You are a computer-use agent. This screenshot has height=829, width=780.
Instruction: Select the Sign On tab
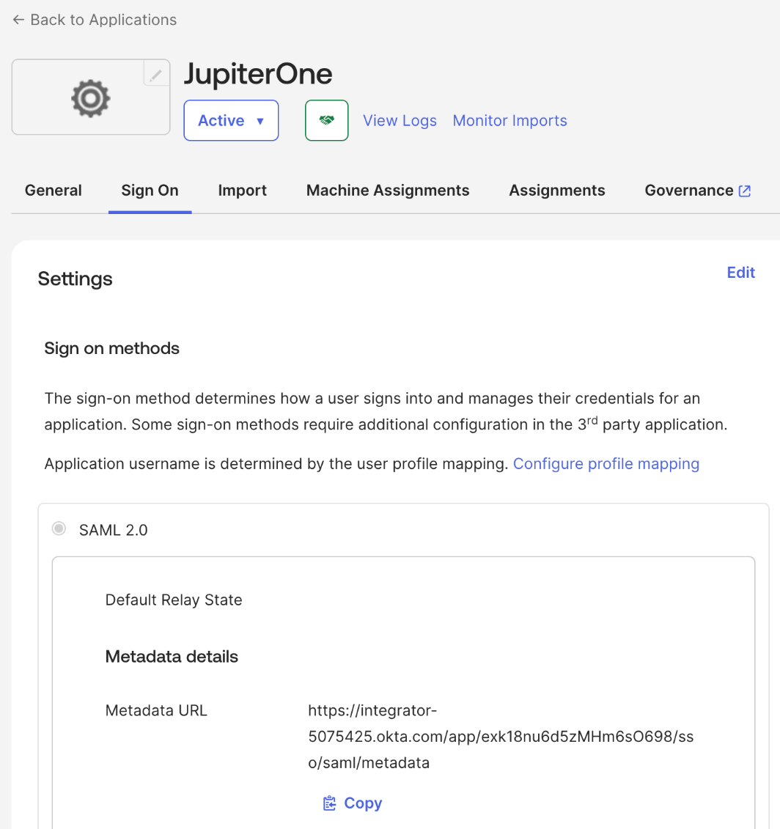[x=150, y=191]
